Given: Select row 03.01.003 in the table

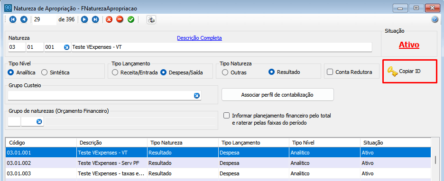Looking at the screenshot, I should pyautogui.click(x=218, y=173).
